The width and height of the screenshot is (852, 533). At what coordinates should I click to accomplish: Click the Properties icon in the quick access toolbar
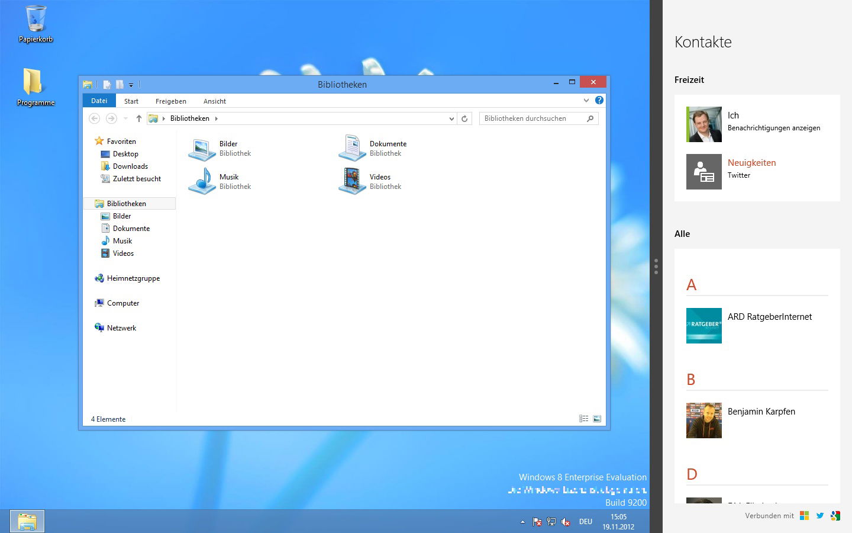pyautogui.click(x=107, y=84)
